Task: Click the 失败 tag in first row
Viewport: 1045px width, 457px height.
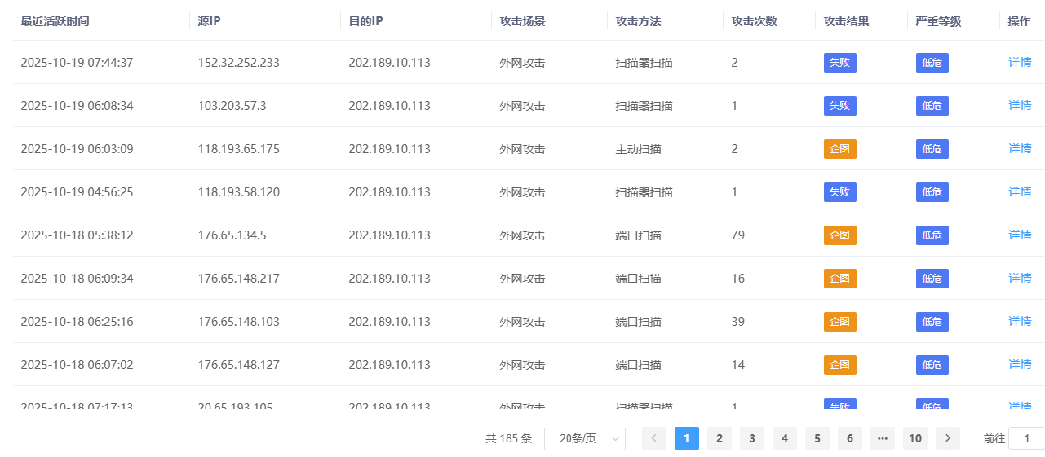Action: pos(839,63)
